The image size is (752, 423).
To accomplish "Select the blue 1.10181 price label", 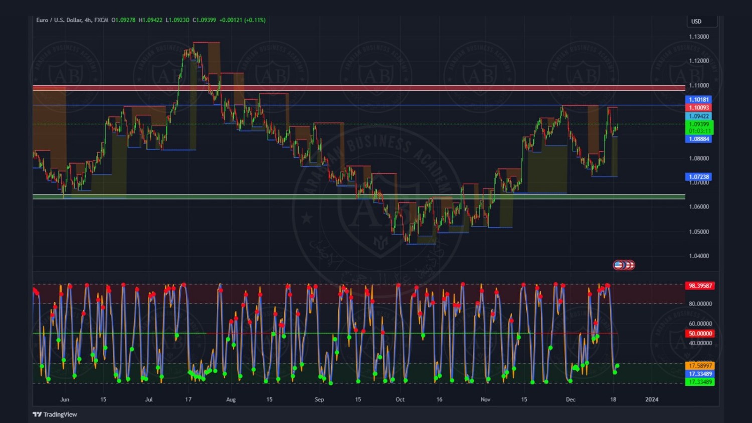I will click(x=698, y=100).
